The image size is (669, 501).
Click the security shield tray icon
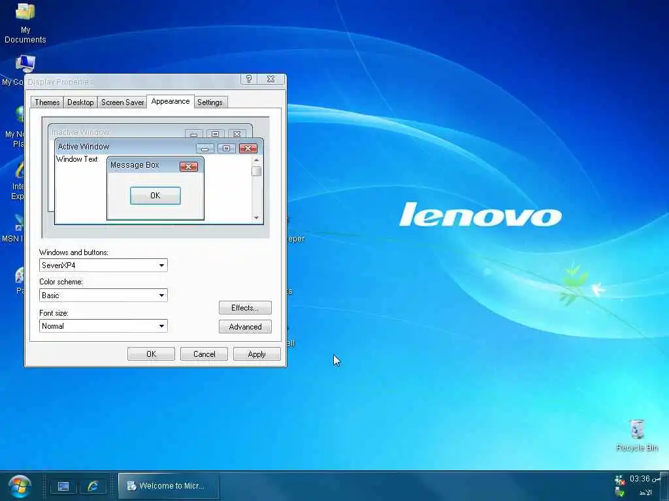[x=619, y=493]
